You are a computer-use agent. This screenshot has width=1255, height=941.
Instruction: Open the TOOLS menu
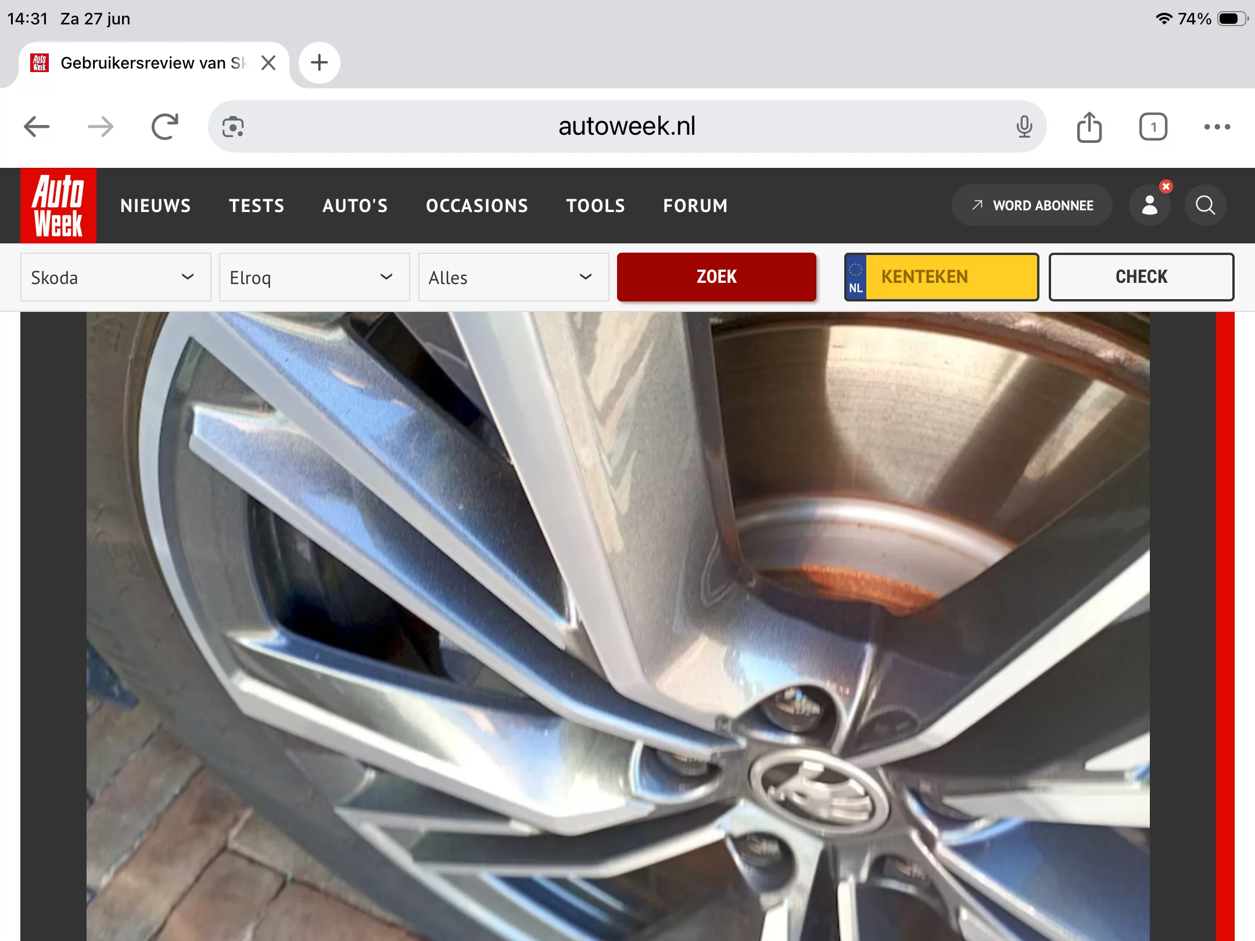pos(596,206)
